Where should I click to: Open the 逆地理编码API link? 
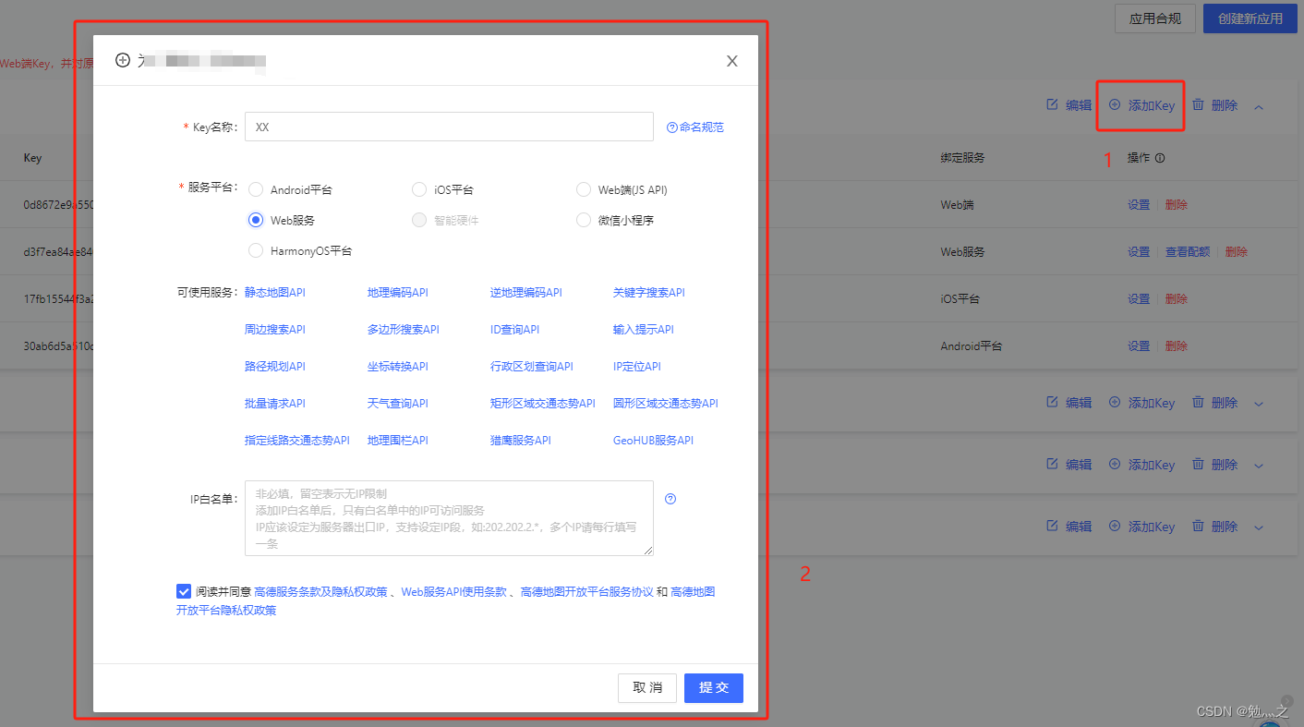(526, 292)
